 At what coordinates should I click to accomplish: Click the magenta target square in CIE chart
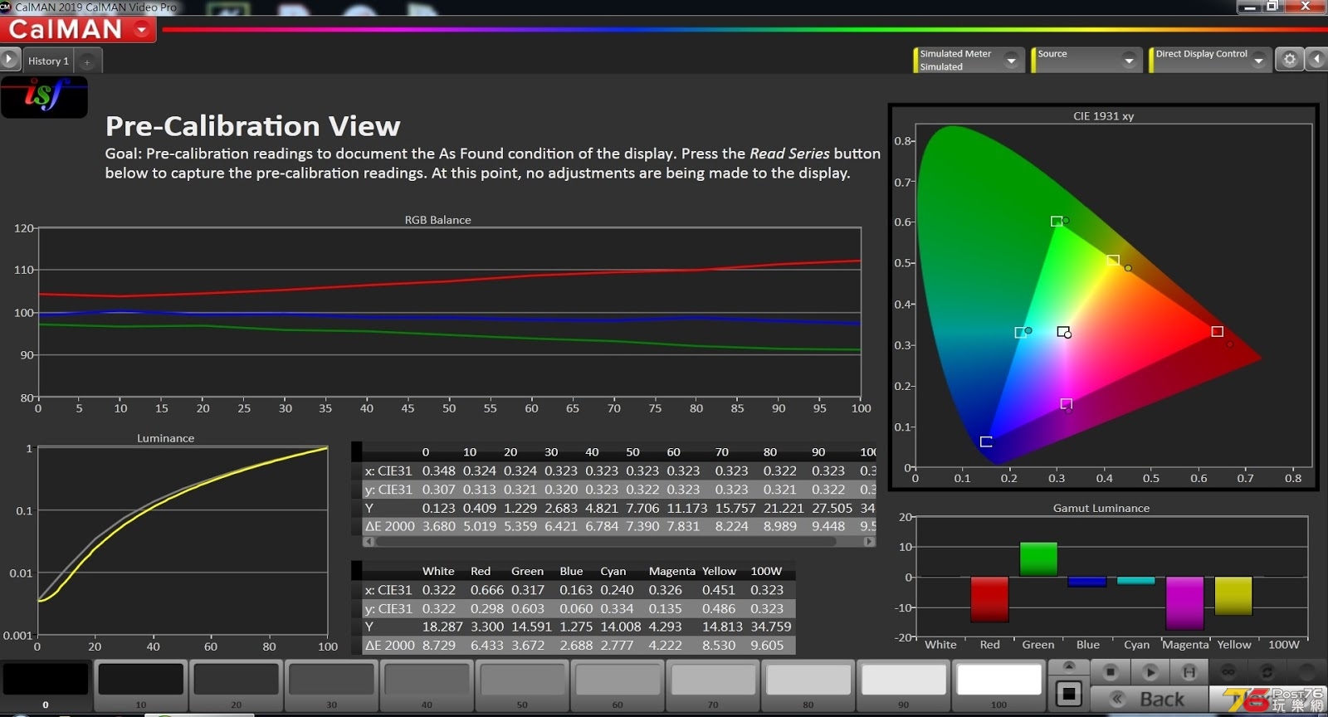point(1066,403)
